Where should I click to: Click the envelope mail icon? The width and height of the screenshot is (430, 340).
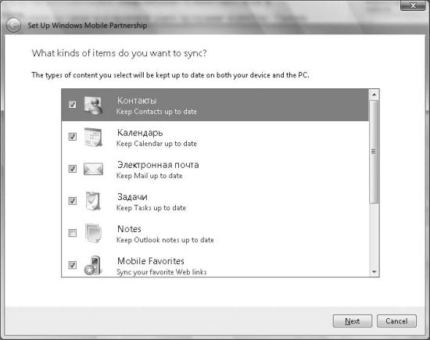pos(94,169)
